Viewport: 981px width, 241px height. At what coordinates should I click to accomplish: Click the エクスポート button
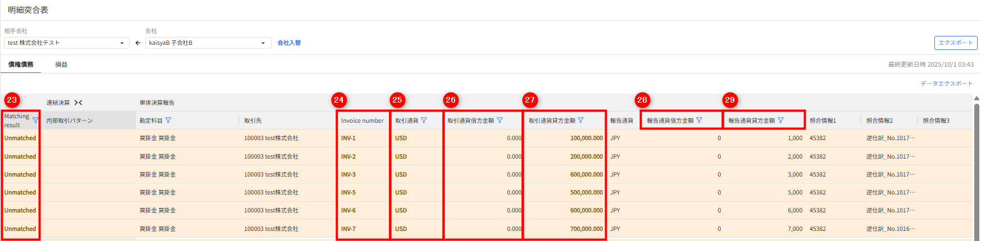tap(955, 43)
